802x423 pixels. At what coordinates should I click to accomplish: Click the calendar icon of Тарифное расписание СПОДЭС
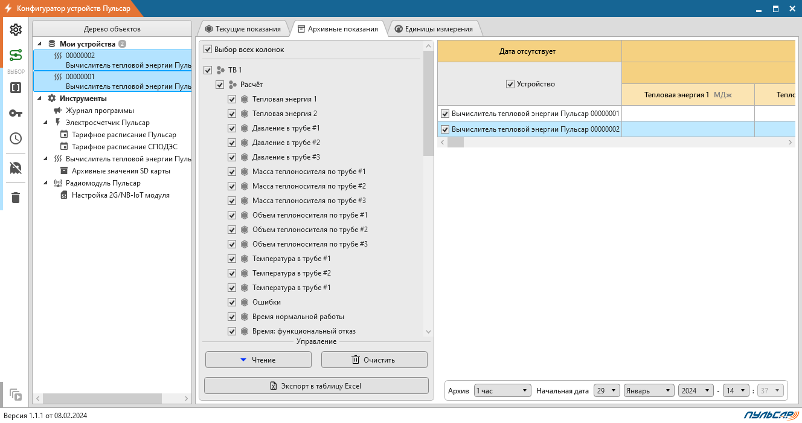[64, 147]
